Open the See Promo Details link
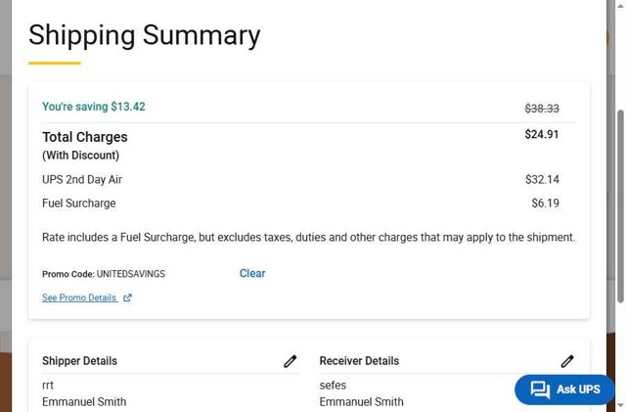626x412 pixels. 79,298
